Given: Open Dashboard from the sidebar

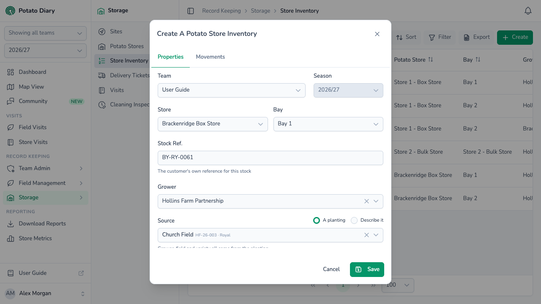Looking at the screenshot, I should pos(46,72).
